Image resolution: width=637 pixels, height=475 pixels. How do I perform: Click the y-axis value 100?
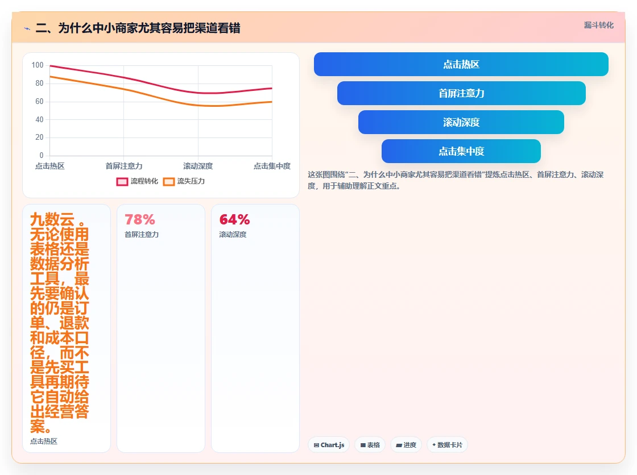(38, 65)
